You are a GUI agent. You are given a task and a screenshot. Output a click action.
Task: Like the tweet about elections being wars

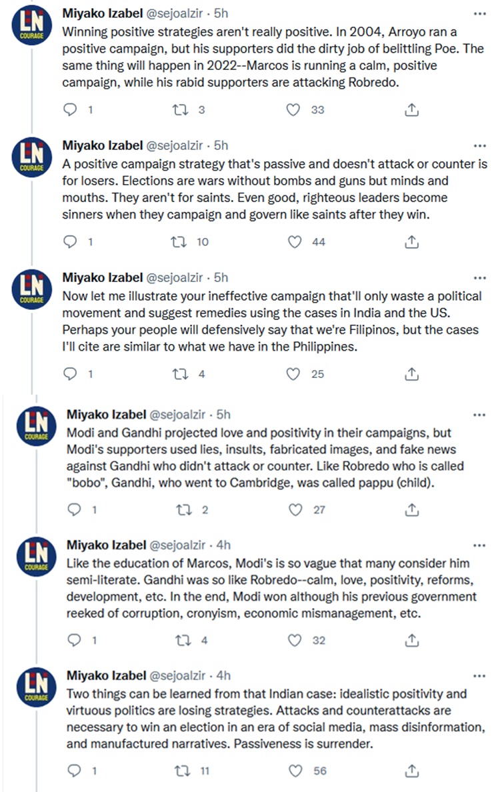[x=293, y=242]
